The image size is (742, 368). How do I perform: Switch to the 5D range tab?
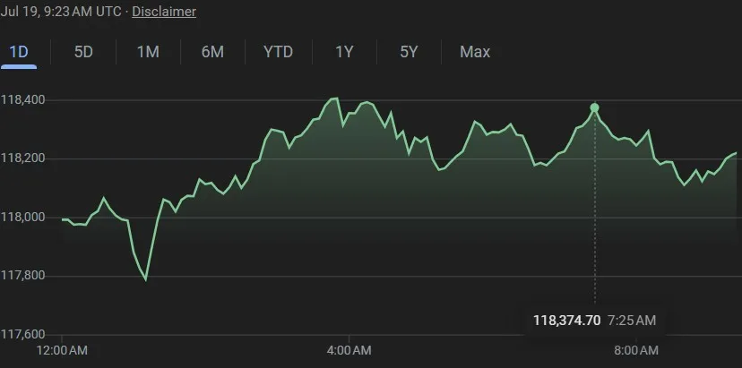(83, 52)
